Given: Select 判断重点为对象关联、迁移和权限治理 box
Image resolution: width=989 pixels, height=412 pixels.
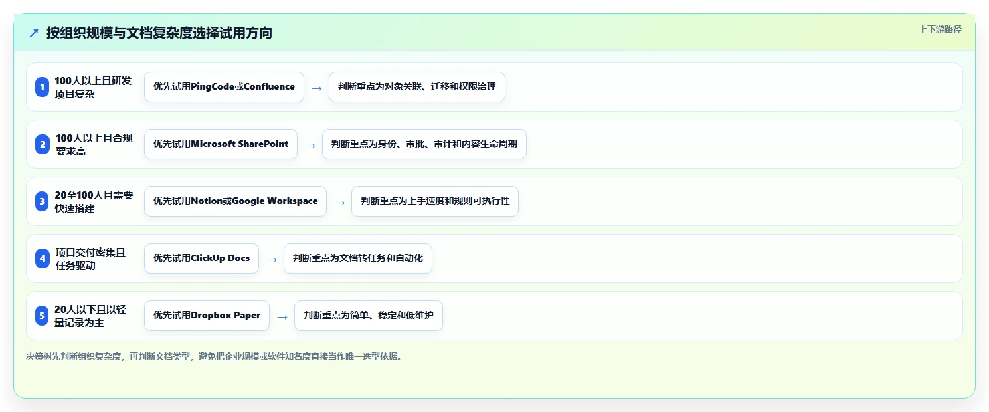Looking at the screenshot, I should tap(417, 87).
